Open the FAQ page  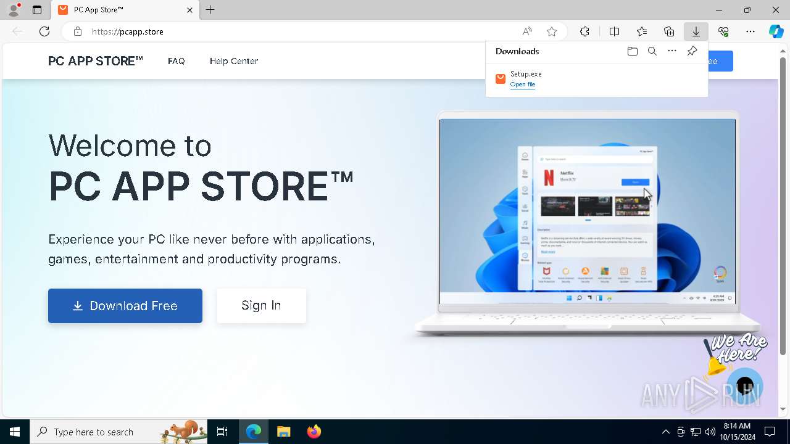(177, 61)
